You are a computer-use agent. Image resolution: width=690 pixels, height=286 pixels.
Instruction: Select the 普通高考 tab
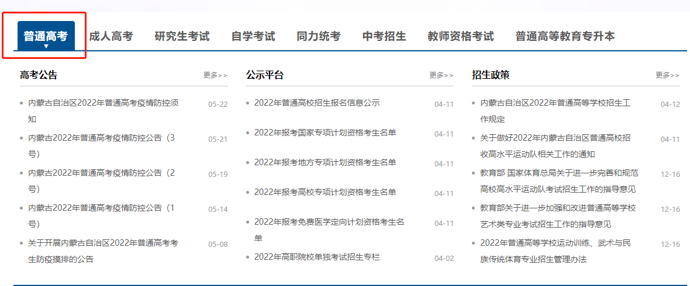(x=46, y=36)
